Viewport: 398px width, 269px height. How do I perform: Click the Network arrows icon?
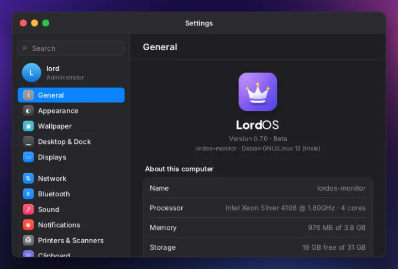pyautogui.click(x=28, y=179)
